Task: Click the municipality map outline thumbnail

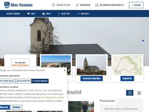Action: point(127,65)
